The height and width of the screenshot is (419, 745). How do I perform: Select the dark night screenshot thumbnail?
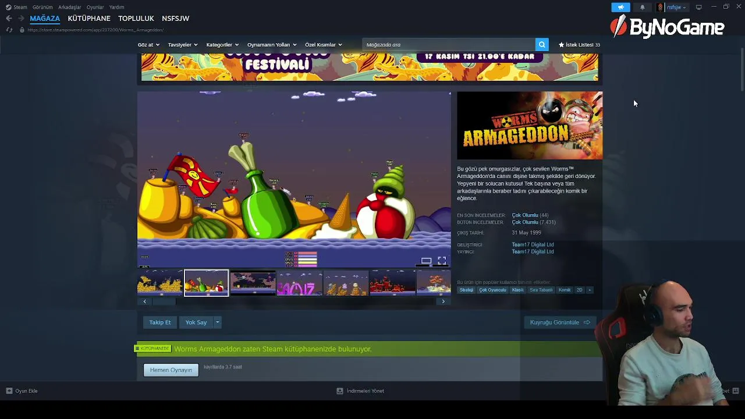point(253,283)
